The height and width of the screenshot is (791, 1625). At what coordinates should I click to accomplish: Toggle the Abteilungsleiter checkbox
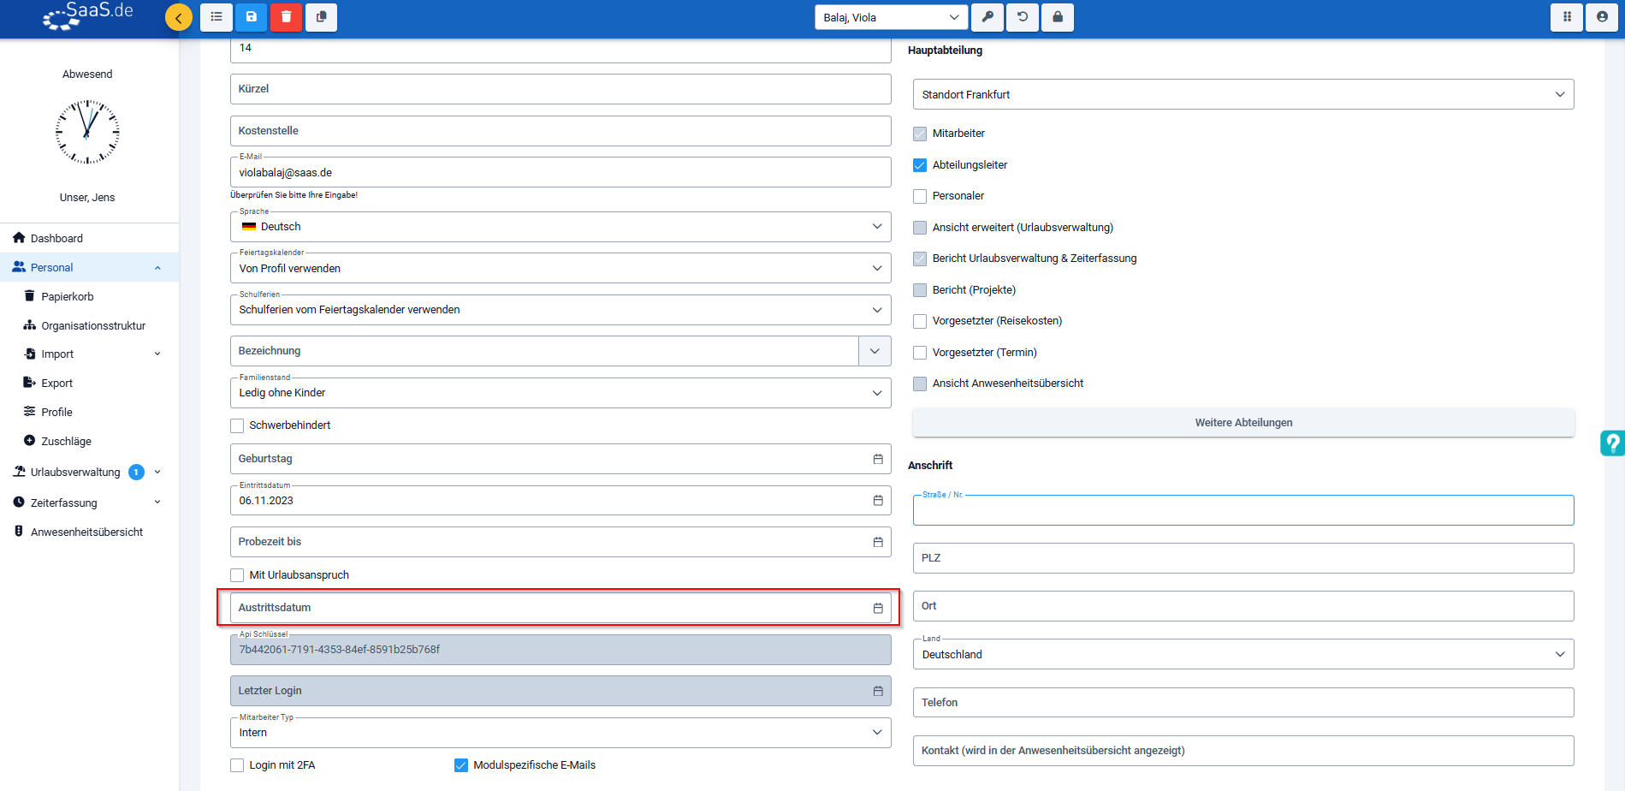coord(920,165)
